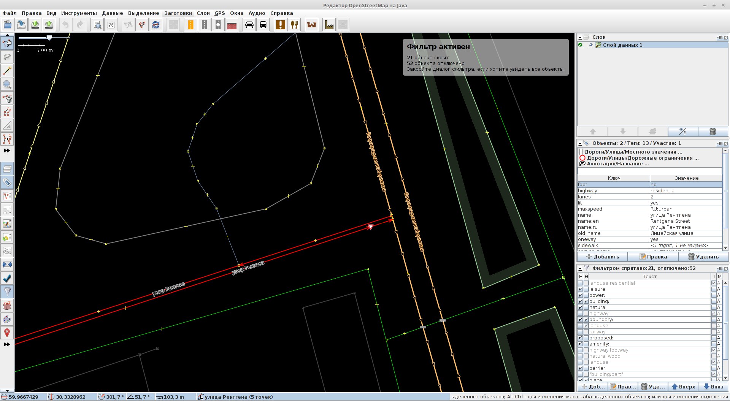The image size is (730, 401).
Task: Click Вверх button in filter panel
Action: [x=683, y=387]
